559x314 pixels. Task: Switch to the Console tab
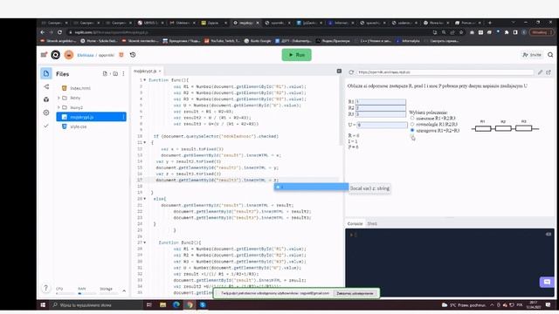coord(355,223)
